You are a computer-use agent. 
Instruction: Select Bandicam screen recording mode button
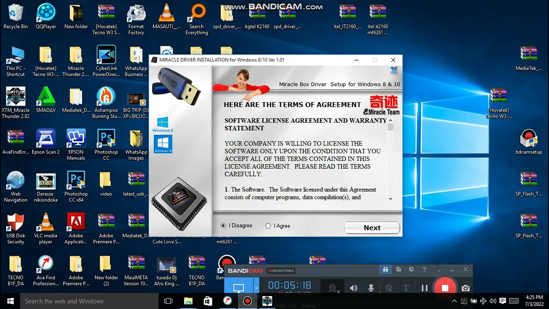238,288
